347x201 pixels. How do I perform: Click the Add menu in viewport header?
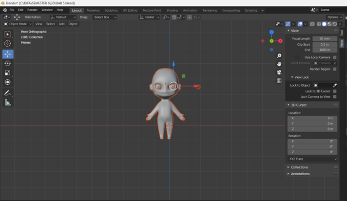[61, 24]
